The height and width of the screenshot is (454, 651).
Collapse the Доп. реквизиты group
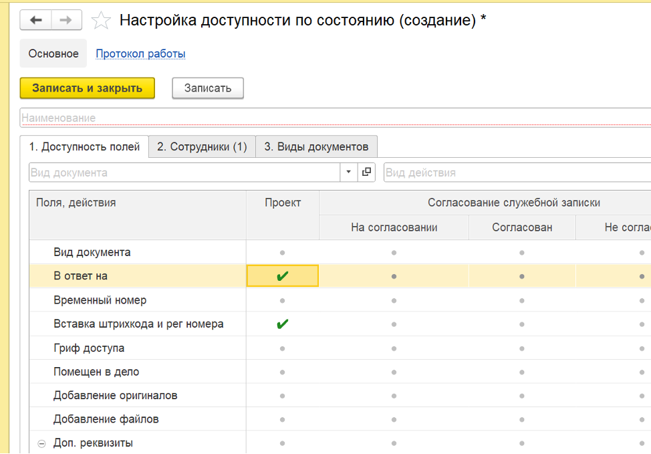click(41, 443)
